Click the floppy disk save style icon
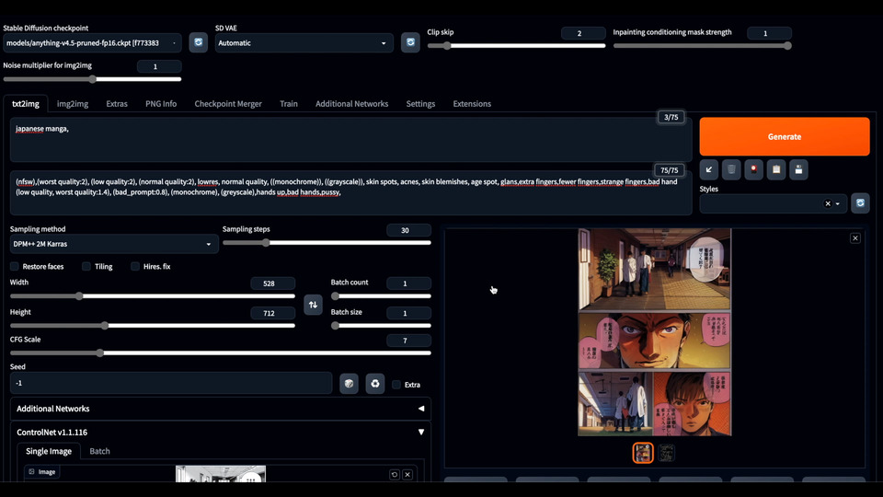883x497 pixels. click(x=798, y=169)
